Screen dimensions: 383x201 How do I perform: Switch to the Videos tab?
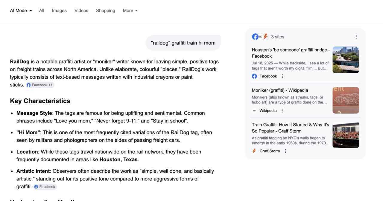(81, 10)
